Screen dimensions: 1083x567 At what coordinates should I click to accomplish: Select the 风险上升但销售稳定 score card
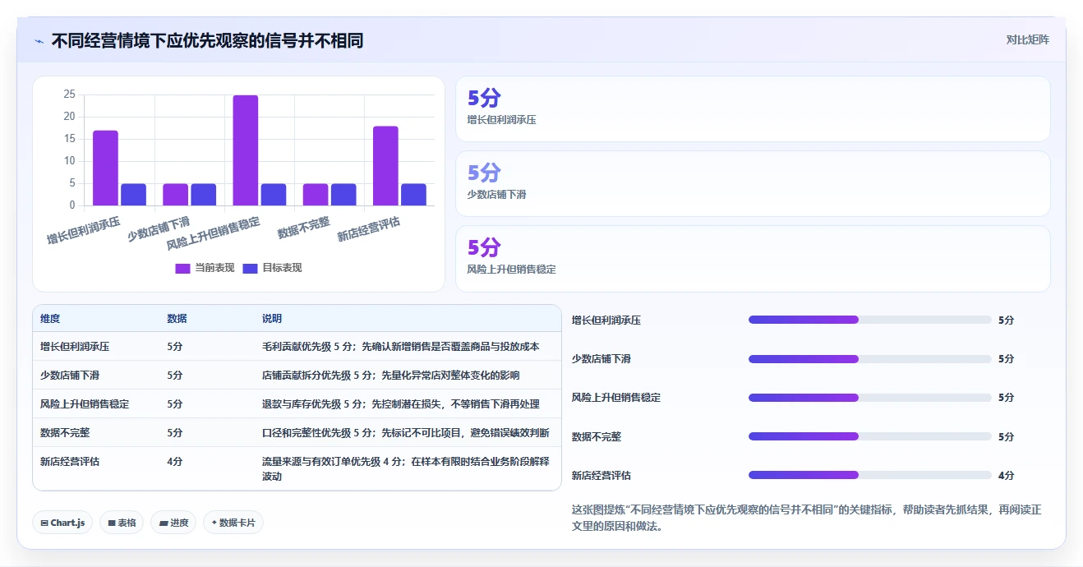pyautogui.click(x=753, y=259)
